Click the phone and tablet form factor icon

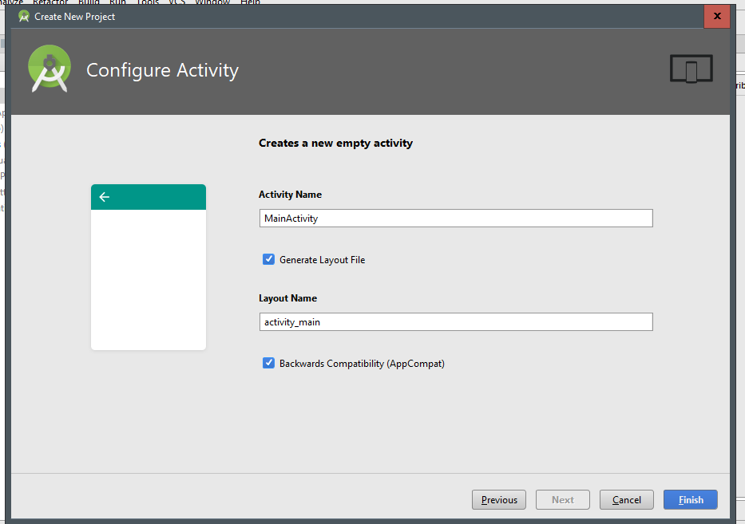point(692,69)
